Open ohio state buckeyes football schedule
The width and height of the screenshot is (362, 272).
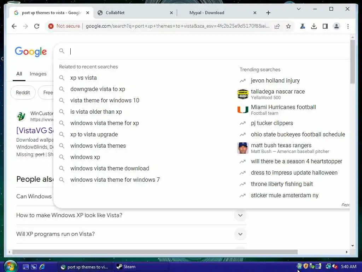coord(298,135)
